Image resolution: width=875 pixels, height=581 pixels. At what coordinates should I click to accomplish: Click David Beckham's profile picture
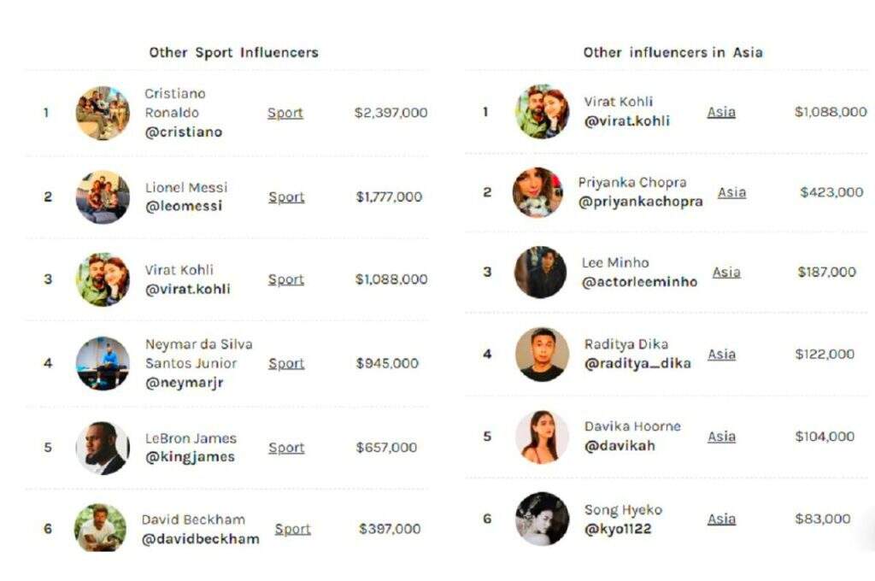tap(100, 528)
